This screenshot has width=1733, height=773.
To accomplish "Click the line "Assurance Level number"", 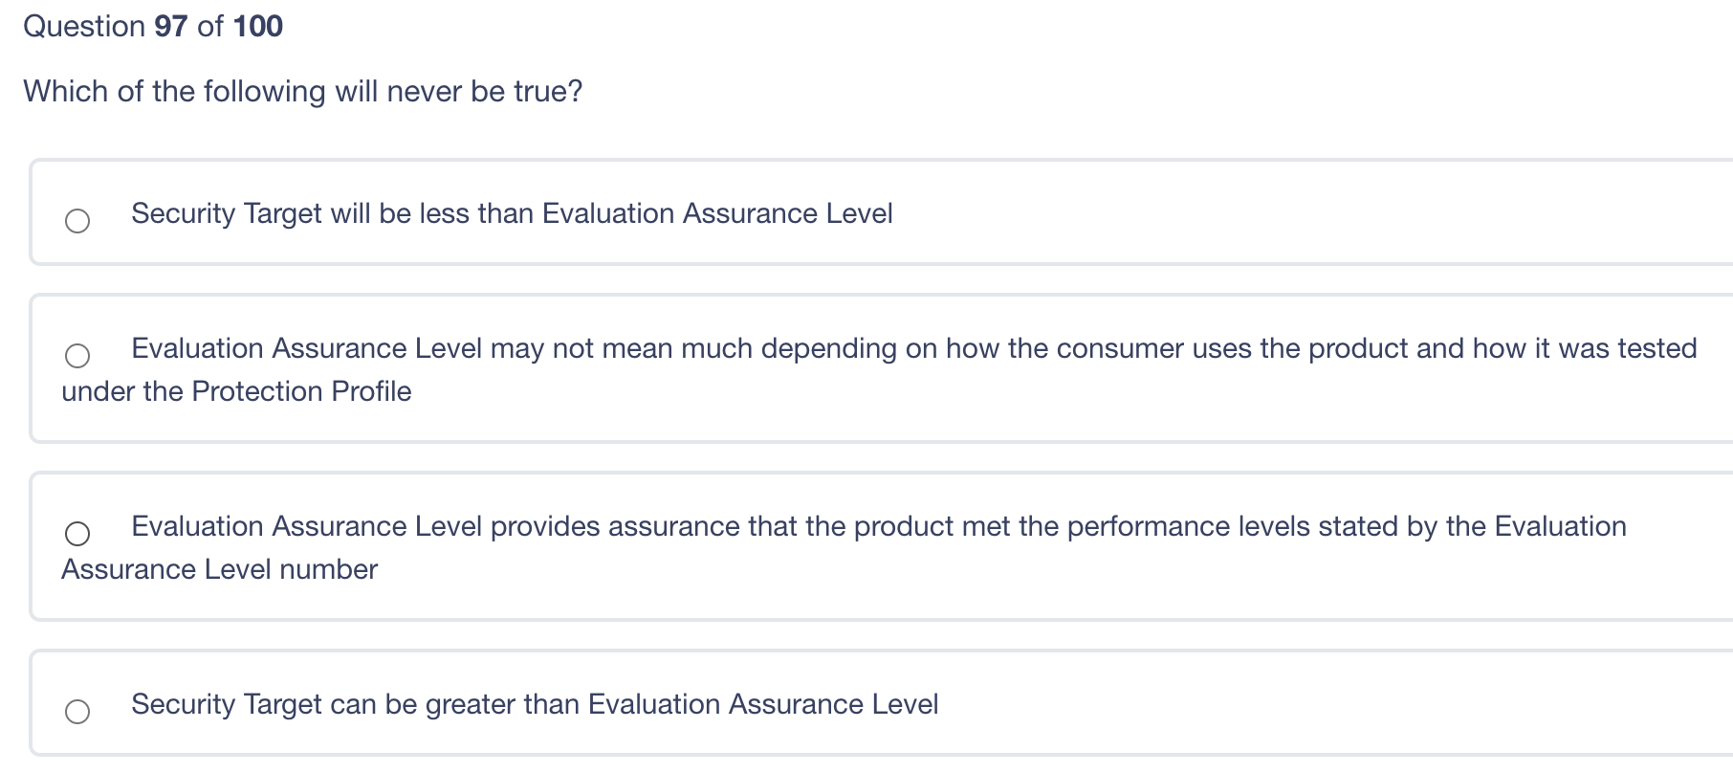I will [220, 569].
